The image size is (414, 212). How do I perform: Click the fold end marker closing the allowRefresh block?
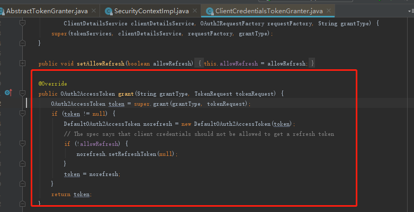pyautogui.click(x=22, y=163)
